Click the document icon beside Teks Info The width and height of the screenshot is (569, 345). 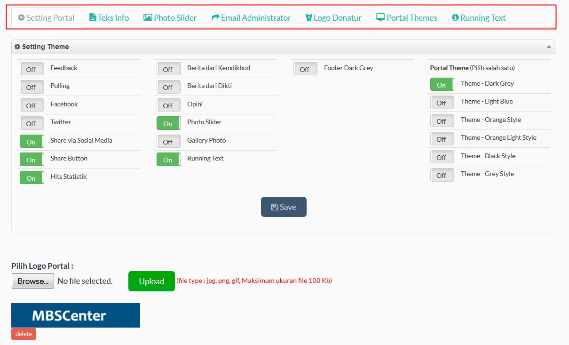[x=93, y=17]
